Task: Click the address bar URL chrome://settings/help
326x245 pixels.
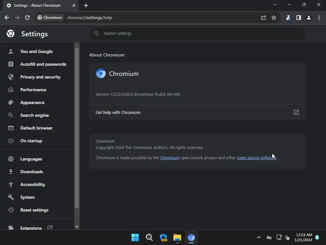Action: point(89,18)
